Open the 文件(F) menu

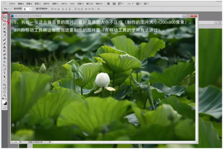12,3
